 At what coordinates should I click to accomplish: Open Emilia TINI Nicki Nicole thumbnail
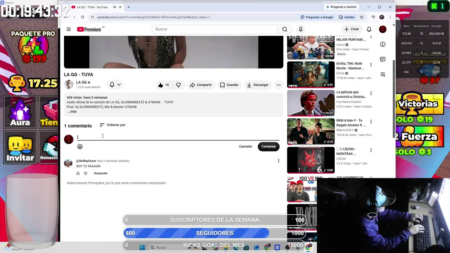click(x=311, y=74)
